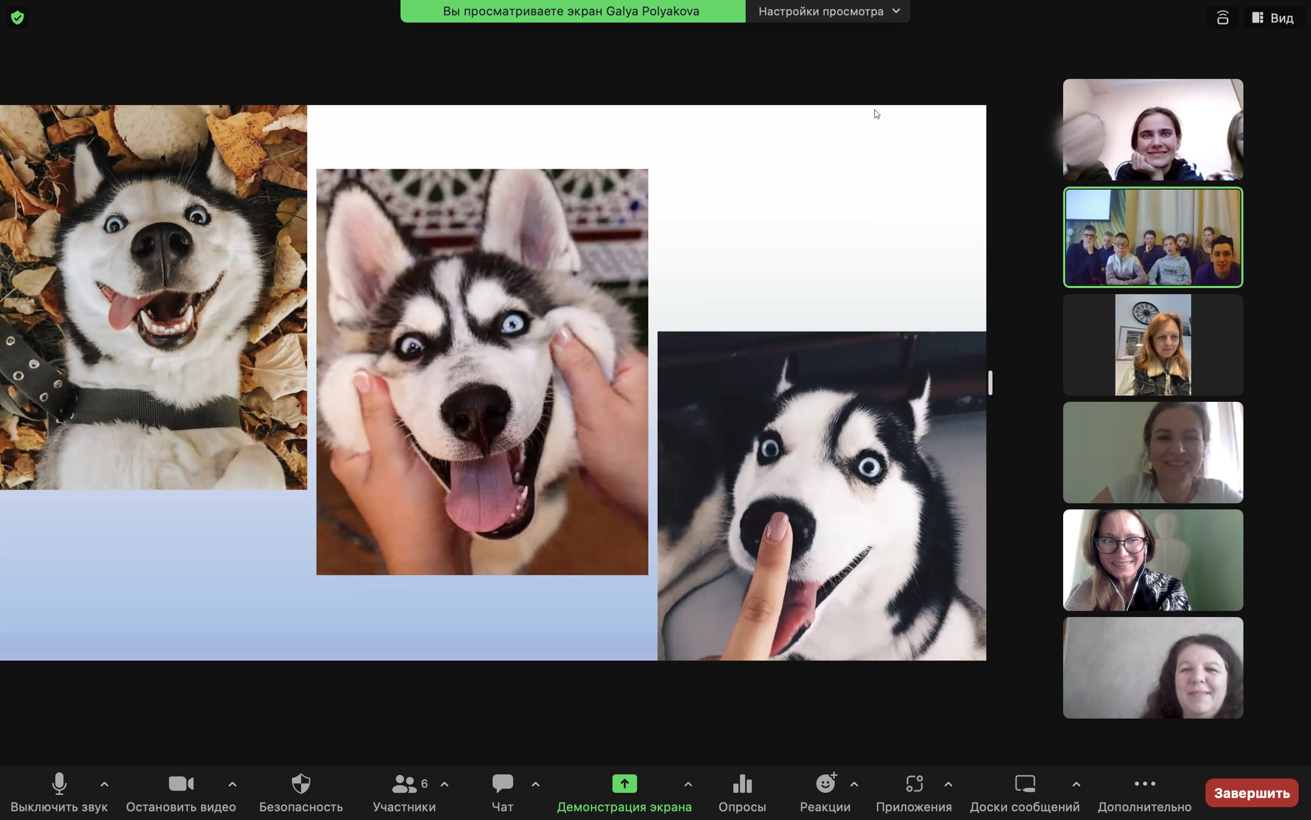This screenshot has height=820, width=1311.
Task: Expand video options arrow next to camera
Action: coord(232,784)
